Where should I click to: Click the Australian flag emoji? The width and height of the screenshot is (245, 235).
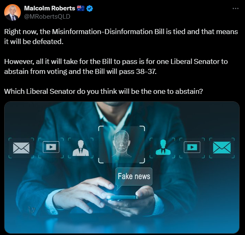pos(81,8)
